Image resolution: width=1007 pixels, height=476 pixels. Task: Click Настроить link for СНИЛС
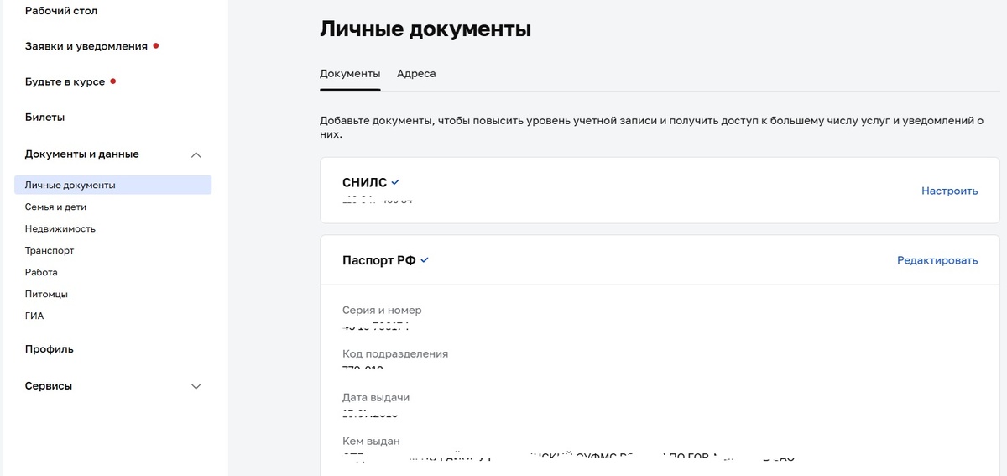pyautogui.click(x=950, y=191)
